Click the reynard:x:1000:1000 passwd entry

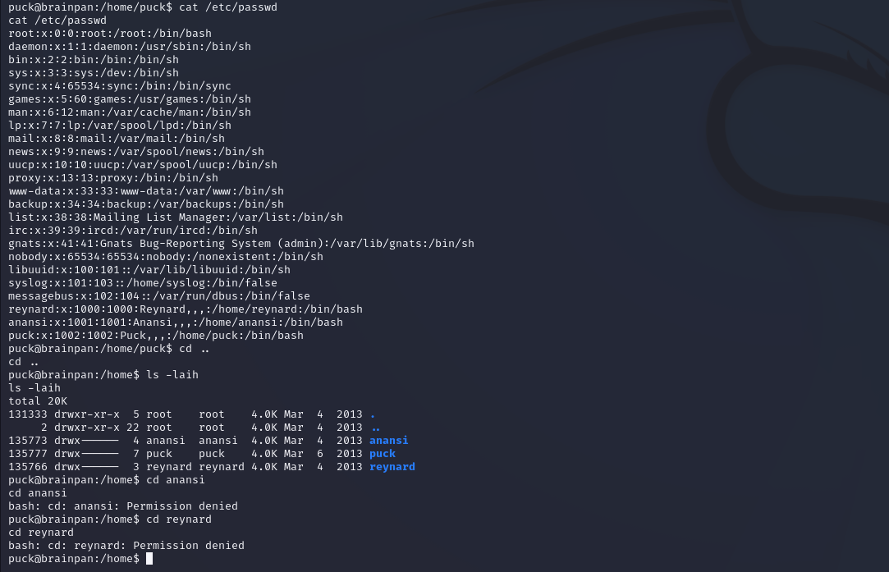tap(186, 309)
